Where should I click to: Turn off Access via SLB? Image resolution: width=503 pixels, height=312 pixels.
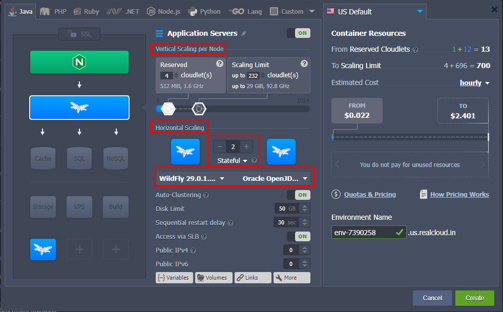click(298, 237)
